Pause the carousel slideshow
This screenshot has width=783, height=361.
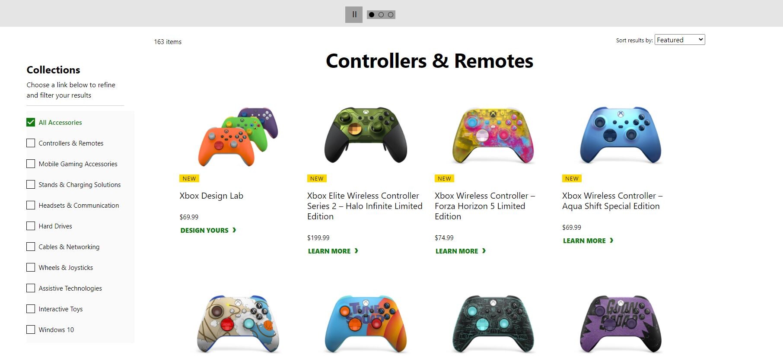tap(354, 15)
